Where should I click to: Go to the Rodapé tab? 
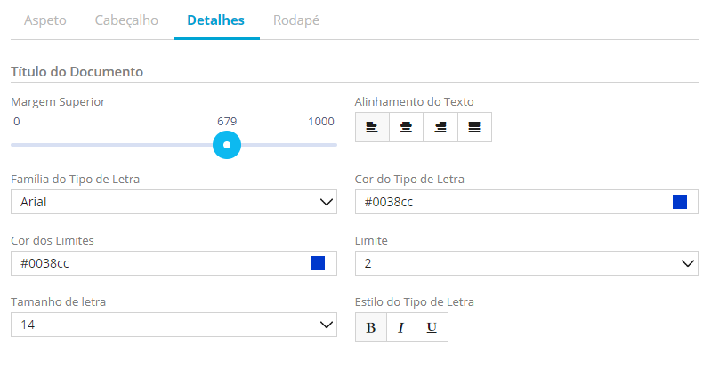pyautogui.click(x=296, y=20)
